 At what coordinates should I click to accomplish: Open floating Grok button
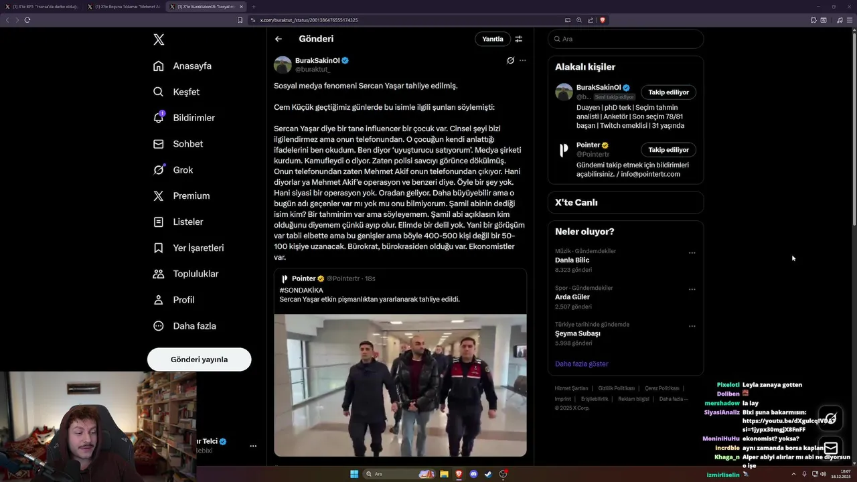pyautogui.click(x=831, y=418)
